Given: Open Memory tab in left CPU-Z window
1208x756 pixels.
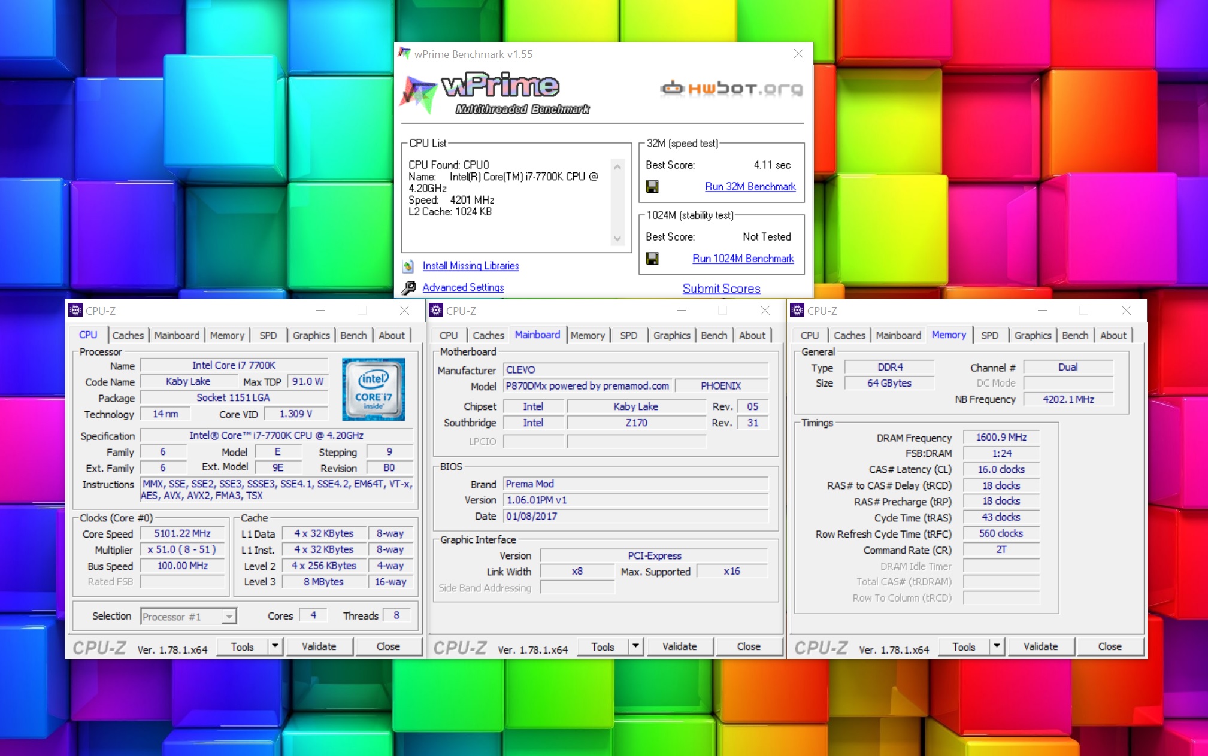Looking at the screenshot, I should pos(227,336).
